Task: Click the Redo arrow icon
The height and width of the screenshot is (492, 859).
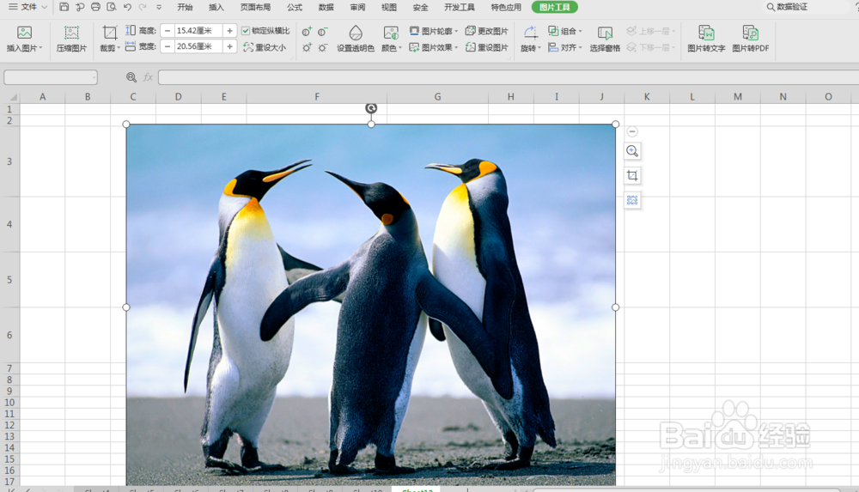Action: (x=143, y=7)
